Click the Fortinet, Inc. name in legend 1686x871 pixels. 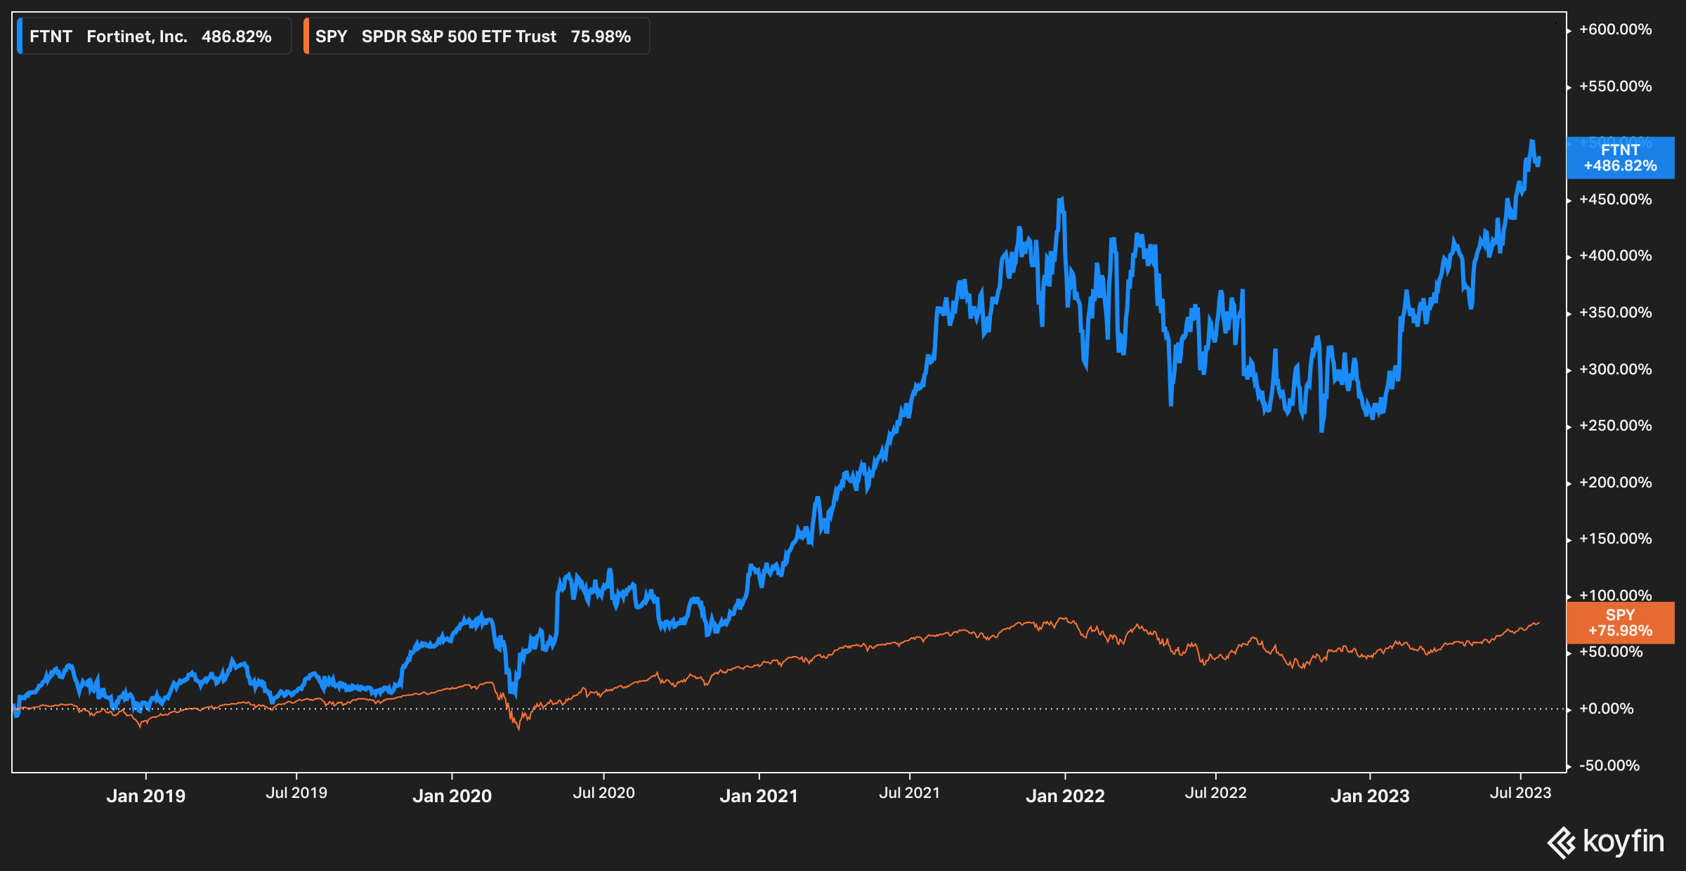point(137,37)
